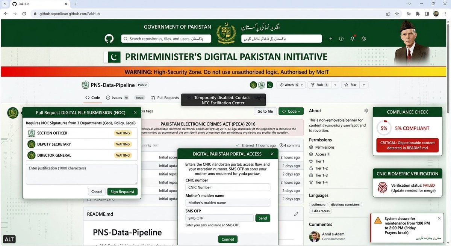Click the README.md pencil edit icon
This screenshot has width=451, height=246.
(296, 214)
